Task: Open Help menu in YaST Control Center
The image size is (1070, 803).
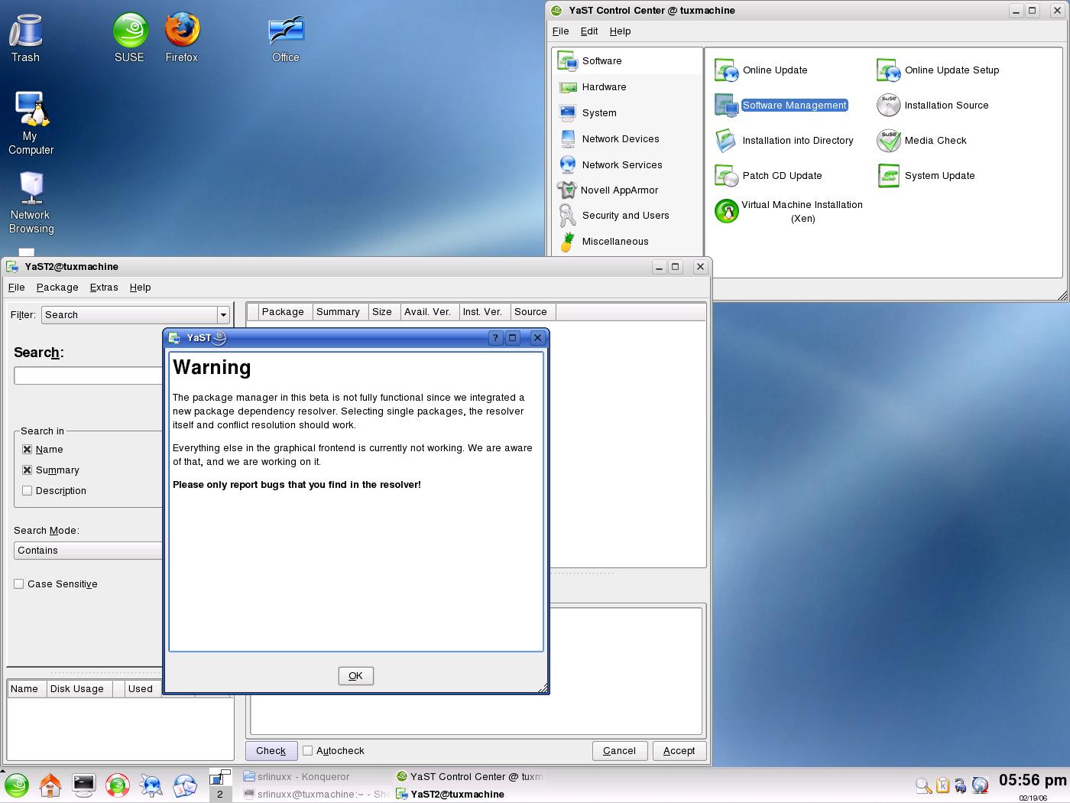Action: click(x=621, y=31)
